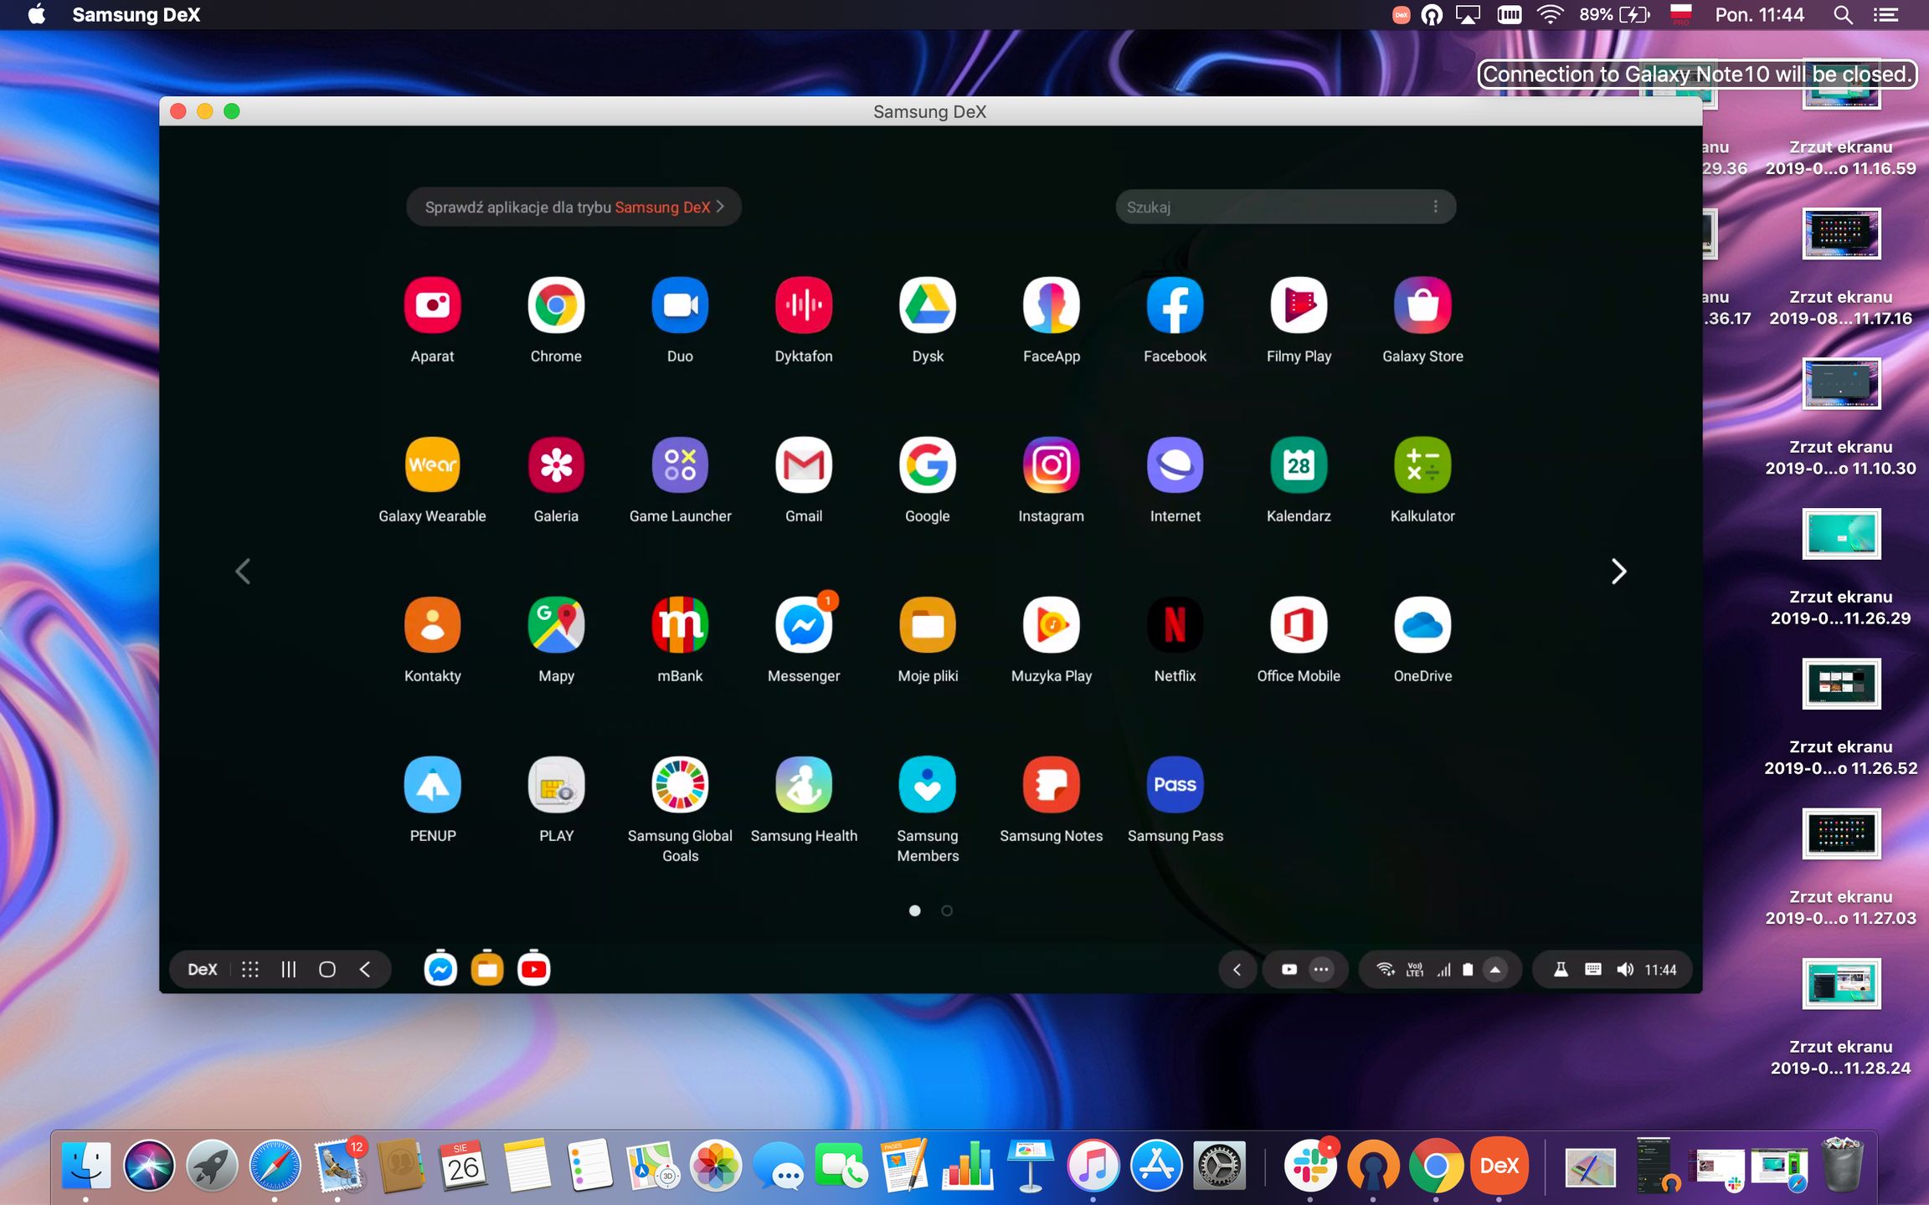This screenshot has width=1929, height=1205.
Task: Open 'Sprawdź aplikacje dla trybu Samsung DeX' link
Action: 574,207
